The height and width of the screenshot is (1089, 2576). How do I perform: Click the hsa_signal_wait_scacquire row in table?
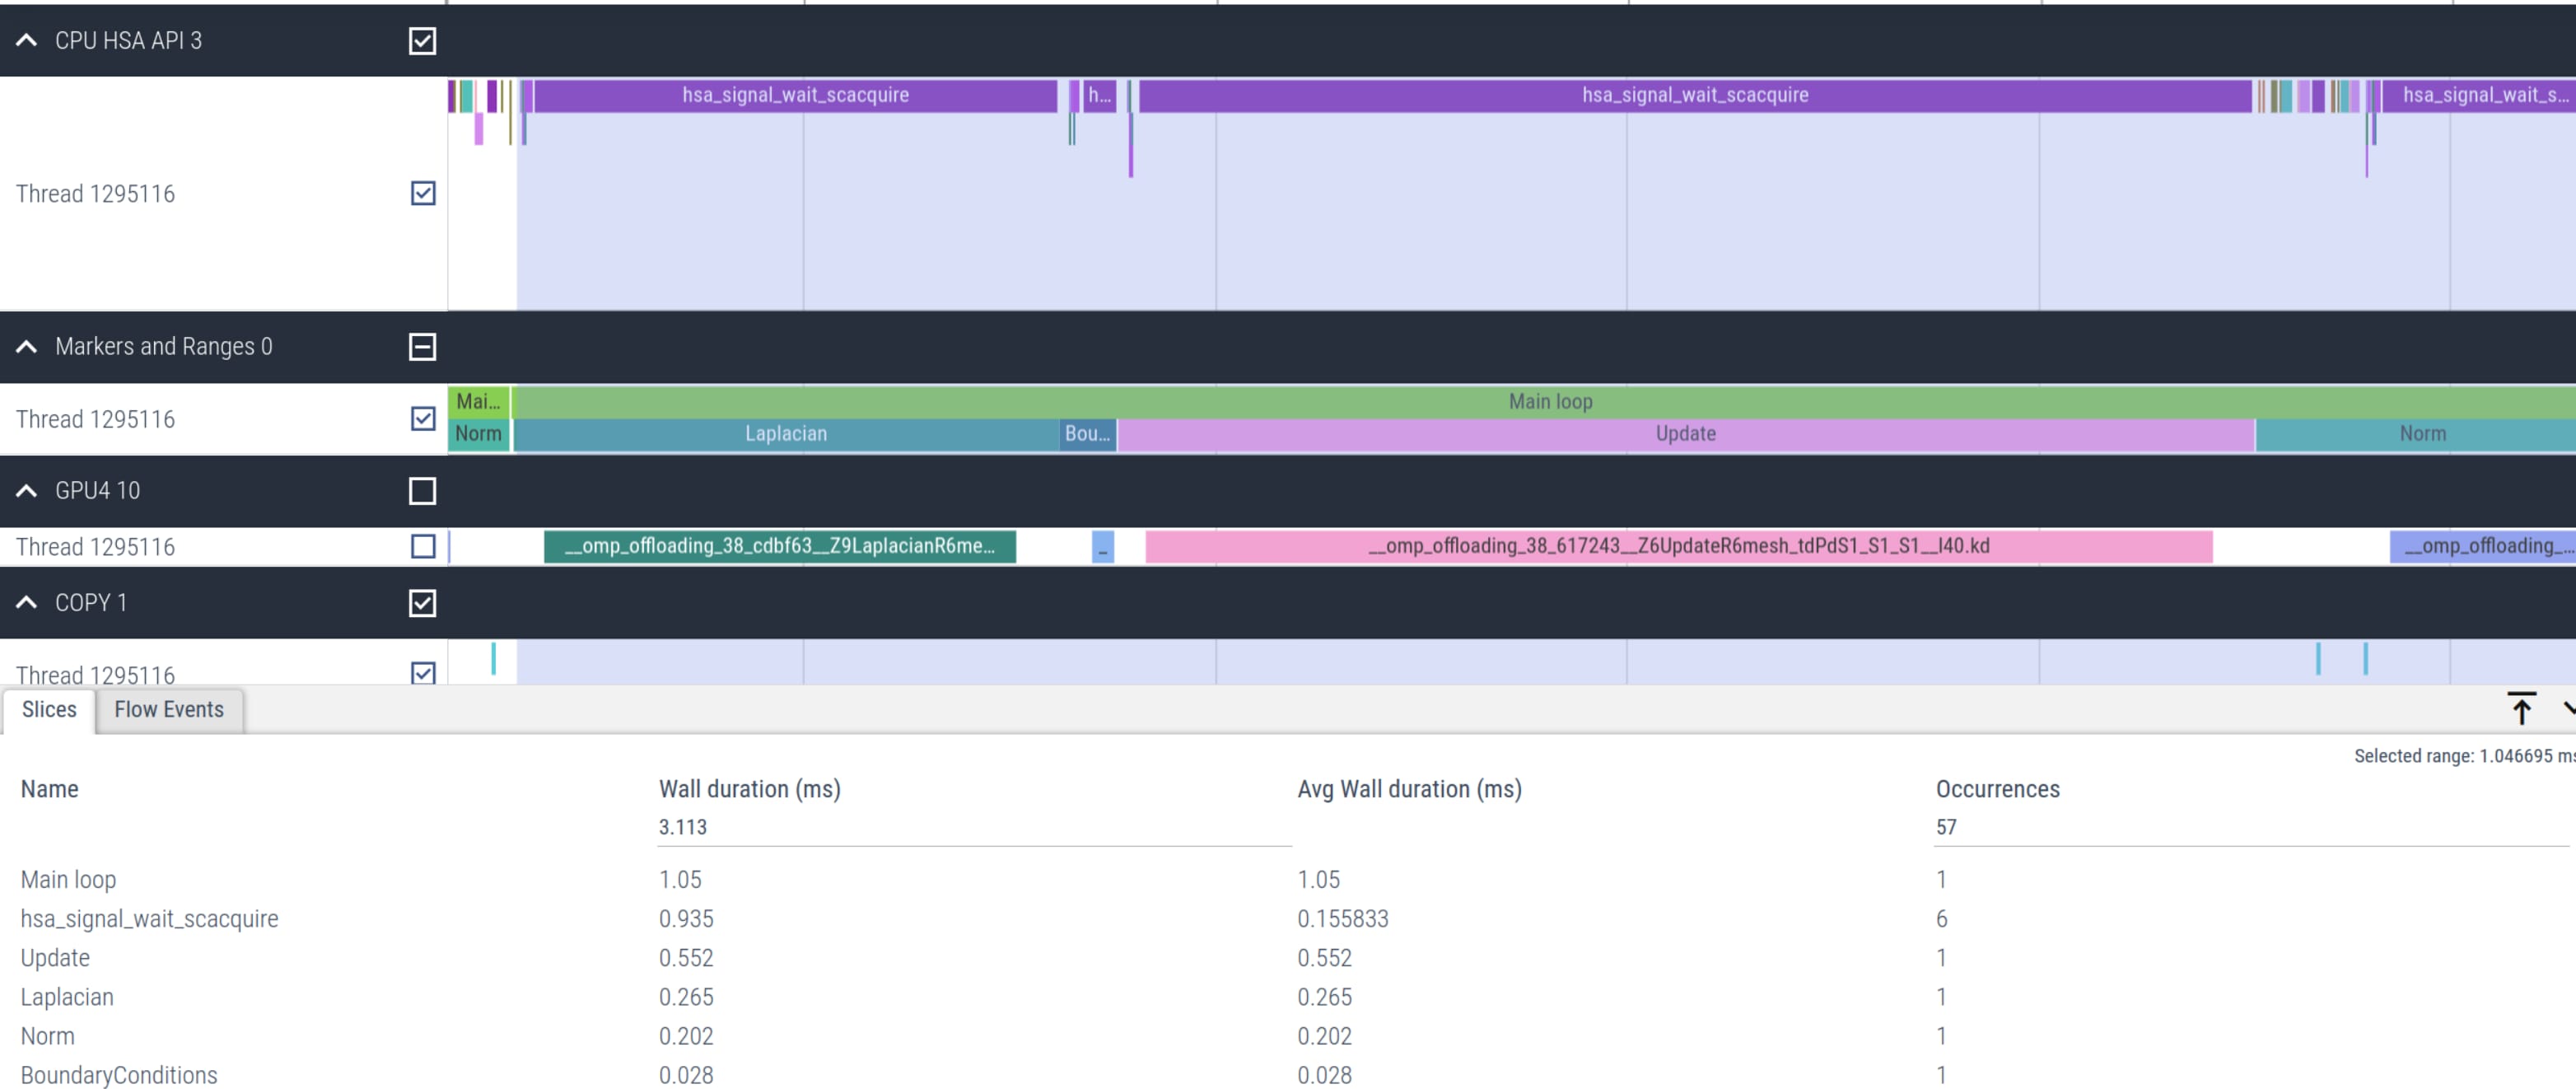(x=150, y=919)
